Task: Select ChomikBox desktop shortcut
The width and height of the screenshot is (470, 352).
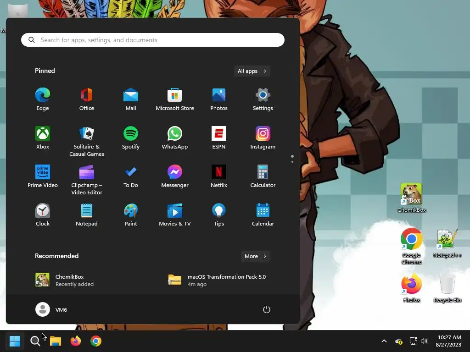Action: tap(412, 198)
